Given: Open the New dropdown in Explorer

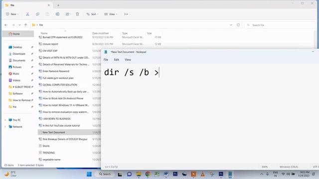Looking at the screenshot, I should click(x=12, y=14).
